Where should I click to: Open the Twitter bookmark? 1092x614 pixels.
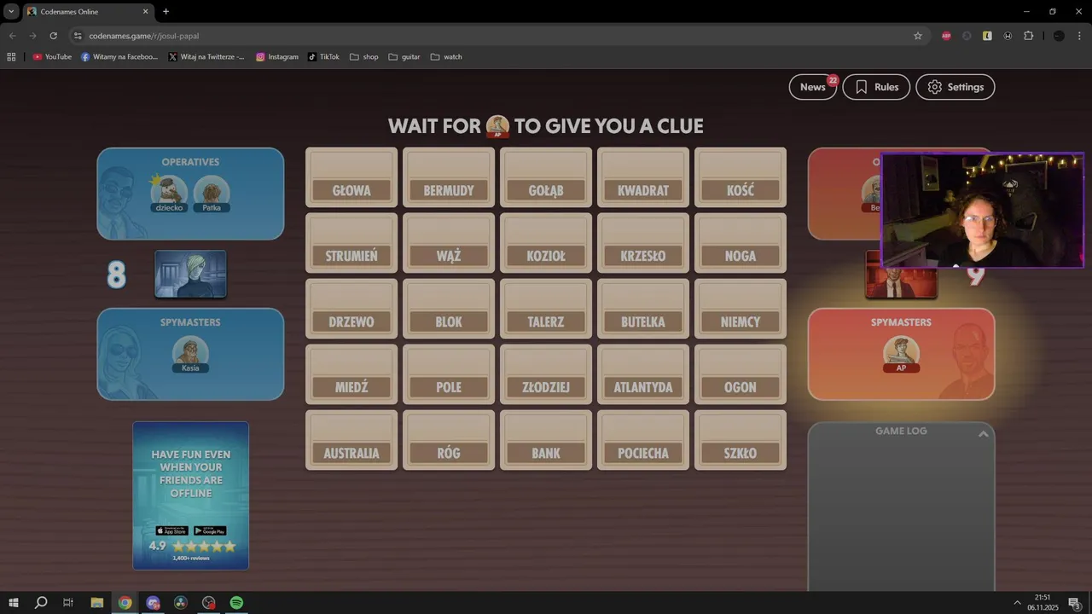(206, 57)
